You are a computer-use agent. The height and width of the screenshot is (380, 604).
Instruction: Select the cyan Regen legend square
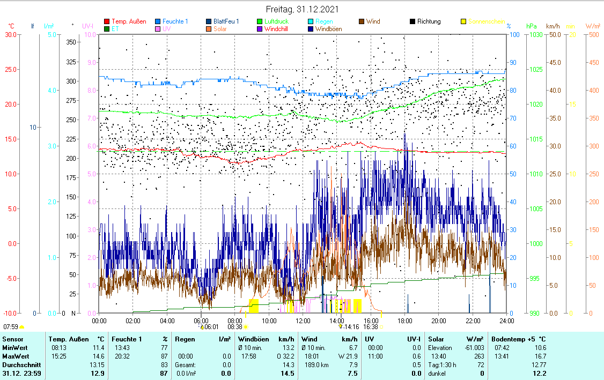[311, 21]
